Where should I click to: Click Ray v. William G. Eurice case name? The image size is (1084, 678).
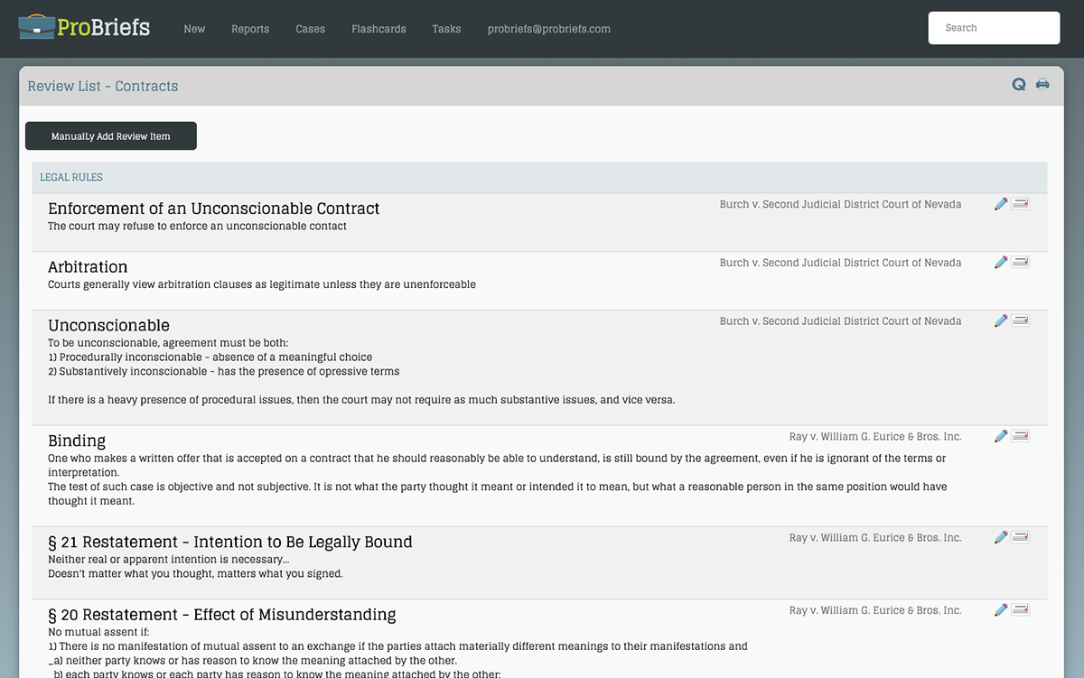(x=875, y=436)
